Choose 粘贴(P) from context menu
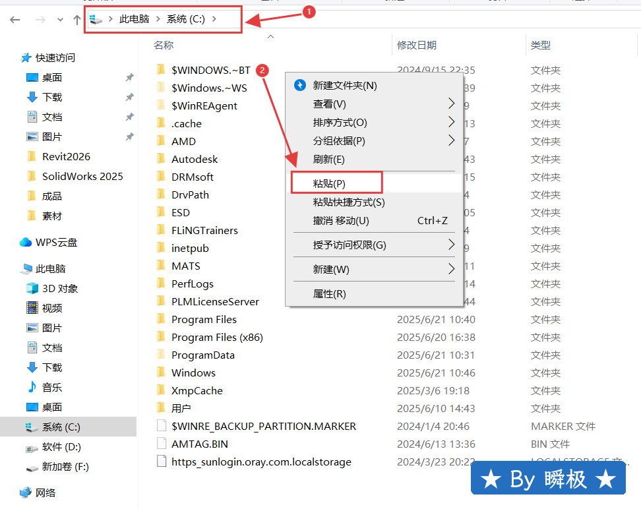The width and height of the screenshot is (641, 509). point(336,183)
